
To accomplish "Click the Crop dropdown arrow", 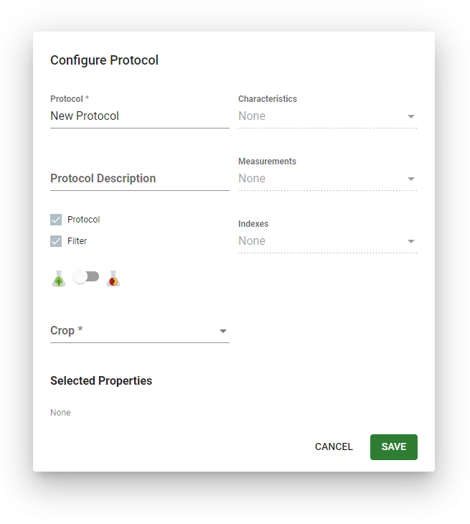I will click(223, 331).
